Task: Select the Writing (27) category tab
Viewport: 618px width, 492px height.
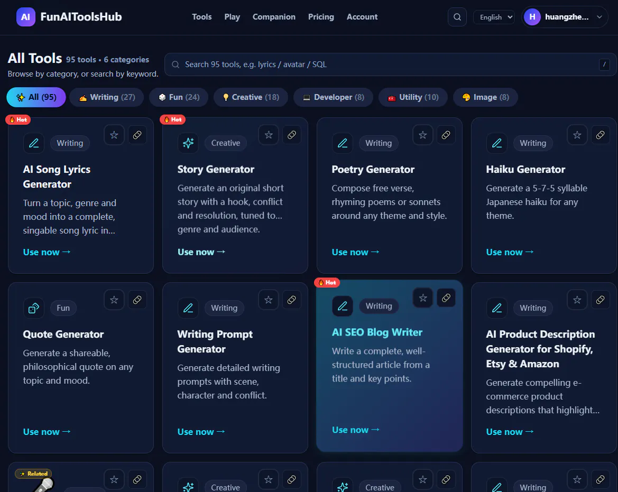Action: click(106, 97)
